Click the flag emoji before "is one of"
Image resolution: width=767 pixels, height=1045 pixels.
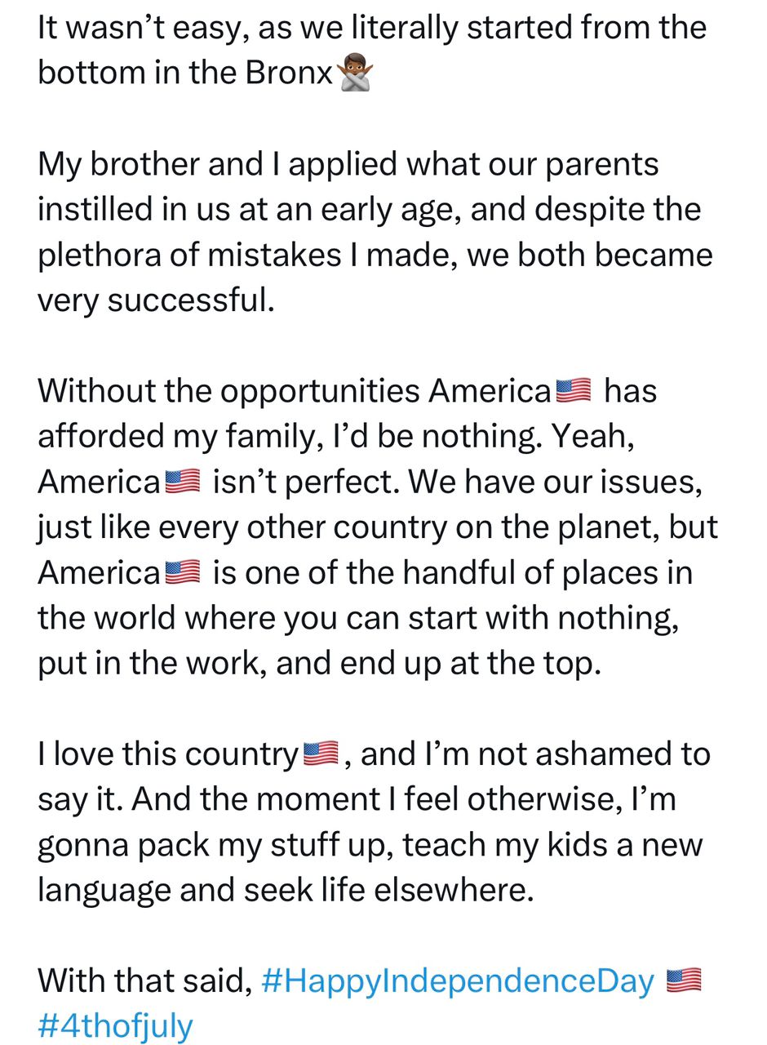pyautogui.click(x=182, y=572)
